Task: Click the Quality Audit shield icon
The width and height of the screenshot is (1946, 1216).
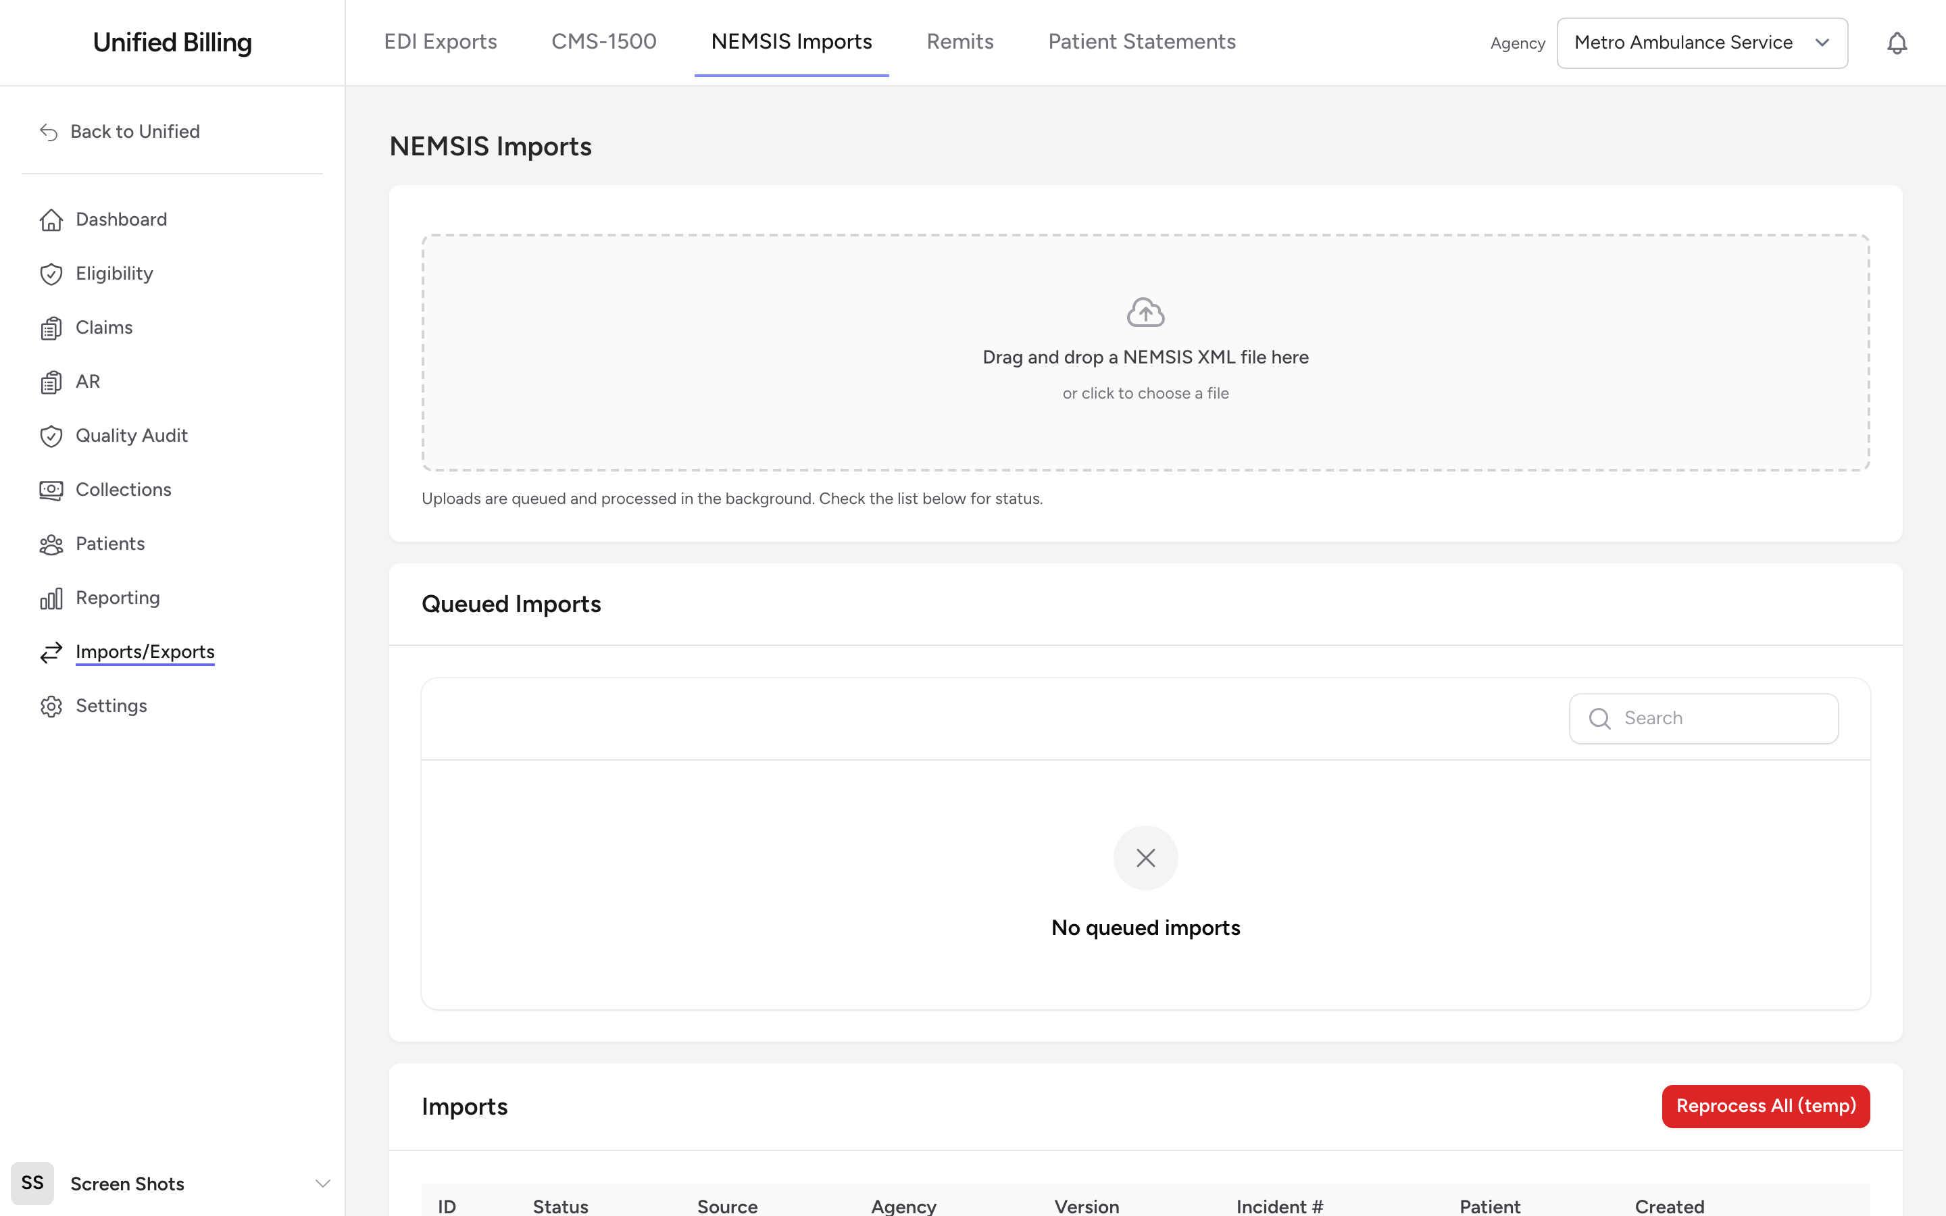Action: pyautogui.click(x=51, y=436)
